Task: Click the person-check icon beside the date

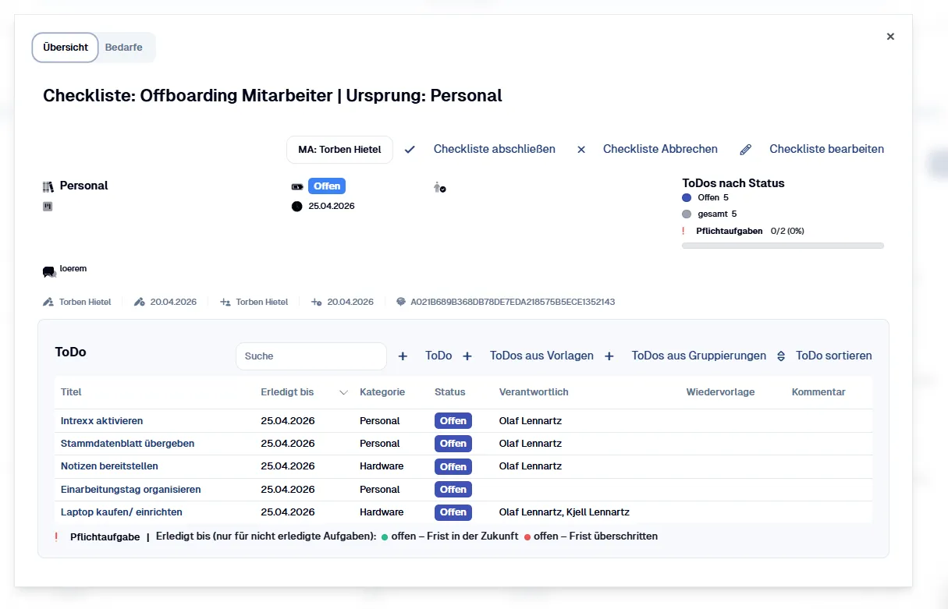Action: click(439, 187)
